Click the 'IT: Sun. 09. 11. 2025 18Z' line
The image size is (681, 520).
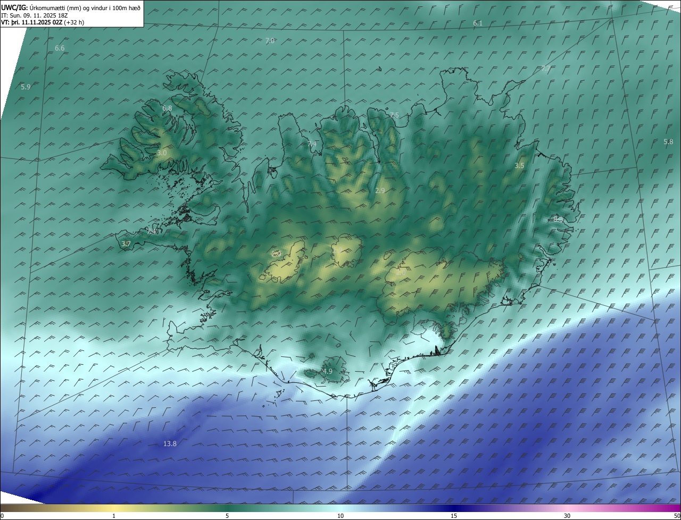point(34,15)
